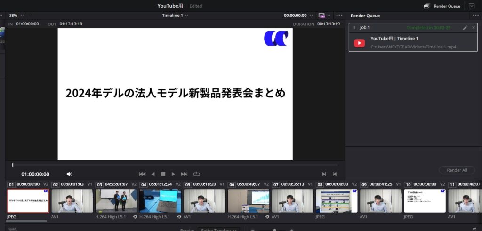This screenshot has height=231, width=482.
Task: Open Render Queue panel options menu
Action: pyautogui.click(x=475, y=16)
